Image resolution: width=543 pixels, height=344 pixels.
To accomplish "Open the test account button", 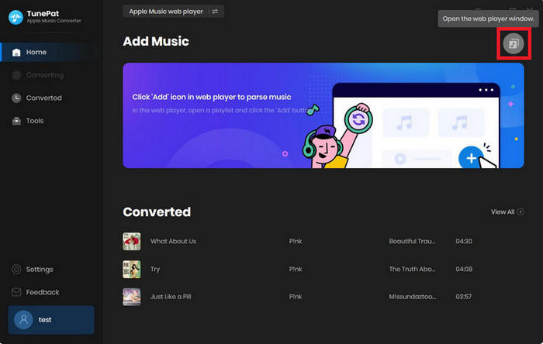I will (51, 319).
